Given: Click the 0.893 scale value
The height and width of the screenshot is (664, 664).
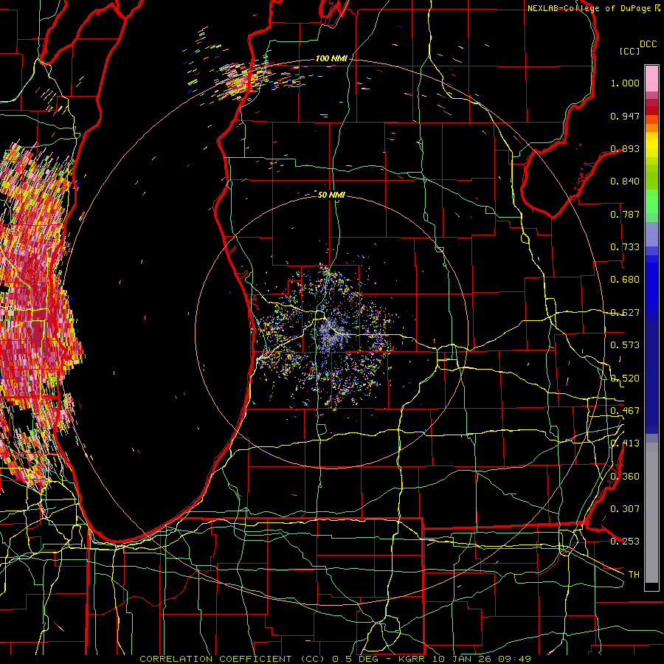Looking at the screenshot, I should click(x=625, y=148).
